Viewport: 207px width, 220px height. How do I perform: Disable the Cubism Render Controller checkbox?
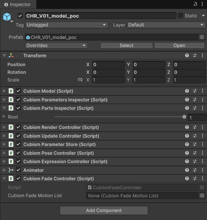pos(18,127)
